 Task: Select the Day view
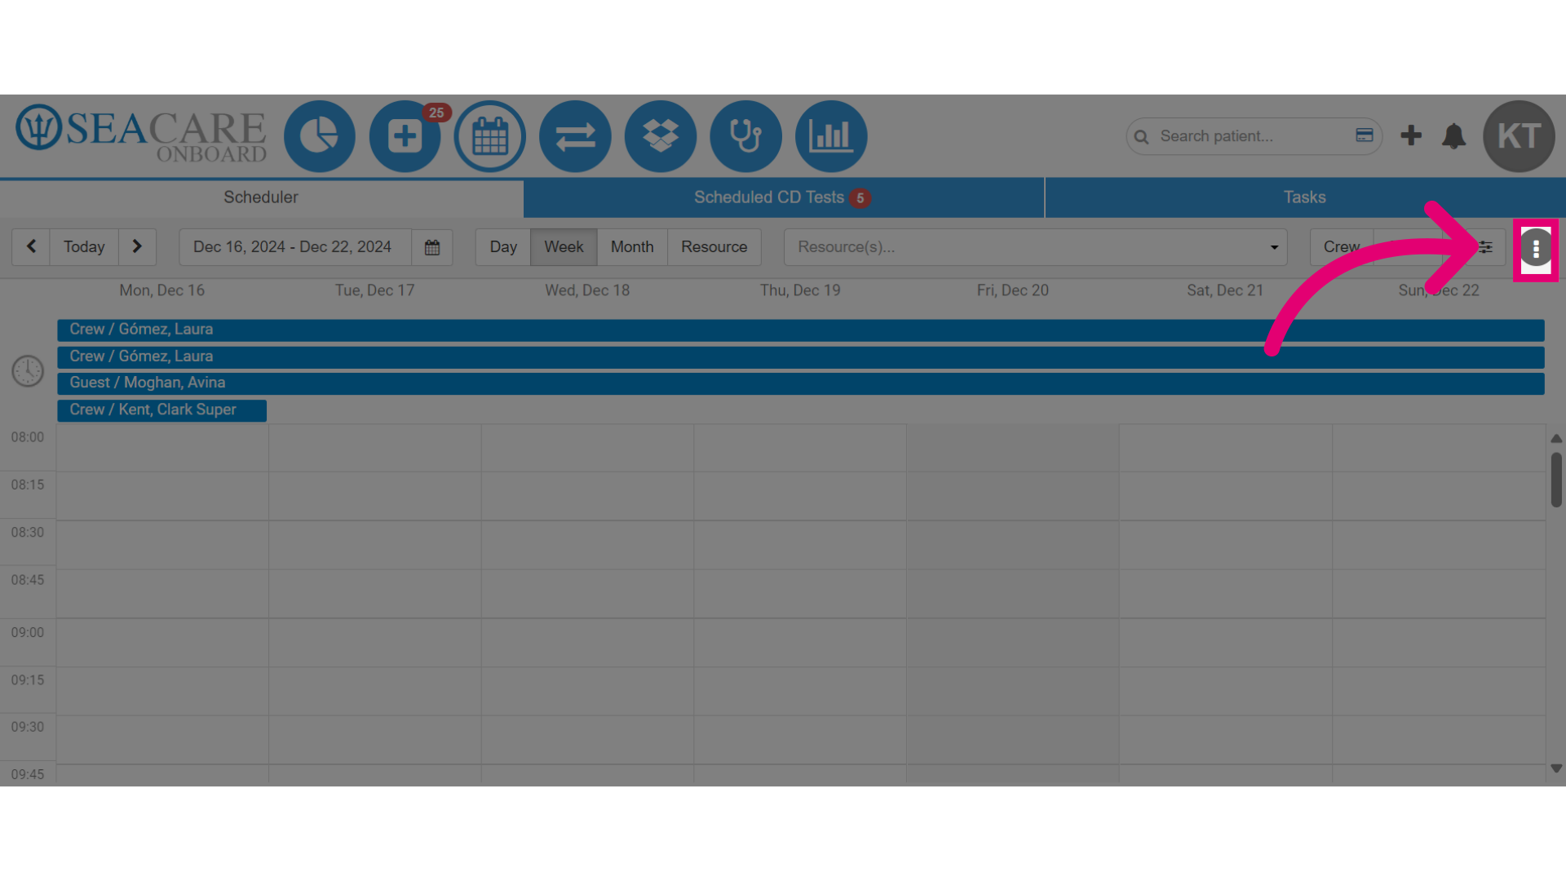pos(503,247)
